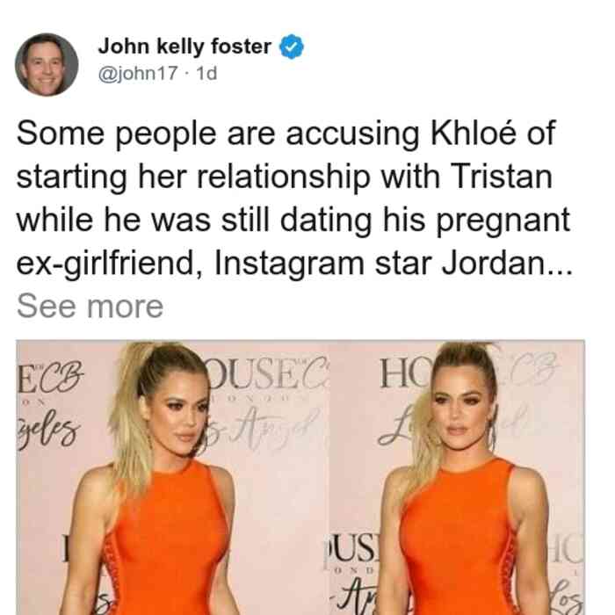Visit the @john17 handle
Image resolution: width=615 pixels, height=615 pixels.
[138, 73]
